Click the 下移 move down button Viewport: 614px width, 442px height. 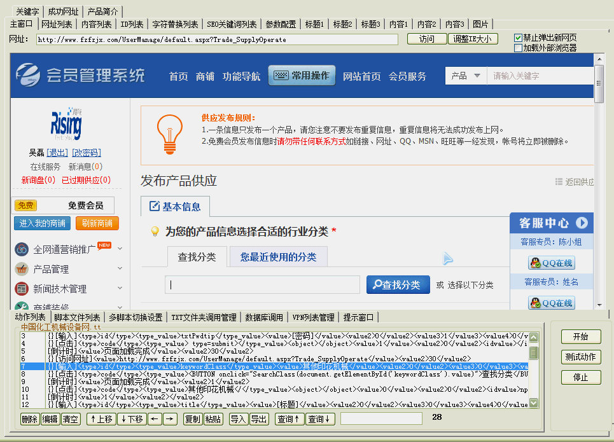click(132, 419)
